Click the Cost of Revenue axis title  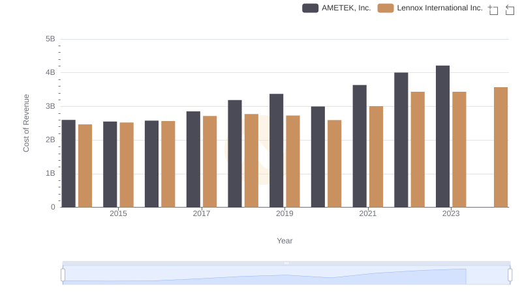point(27,123)
